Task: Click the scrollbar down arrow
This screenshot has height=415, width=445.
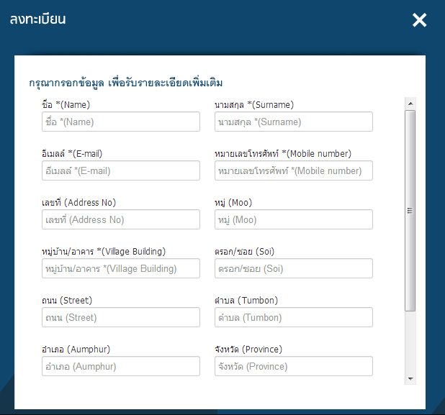Action: (410, 378)
